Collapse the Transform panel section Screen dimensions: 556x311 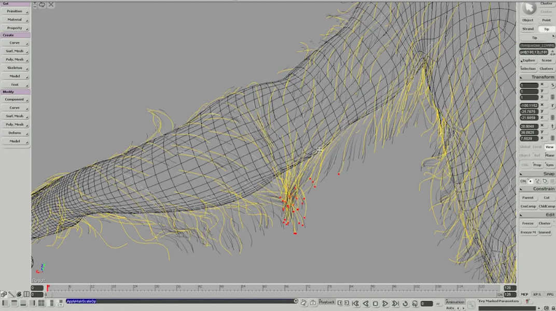pos(522,77)
